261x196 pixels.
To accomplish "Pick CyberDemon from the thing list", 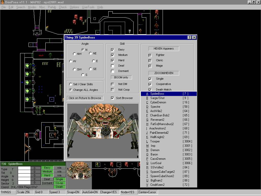I will 158,102.
